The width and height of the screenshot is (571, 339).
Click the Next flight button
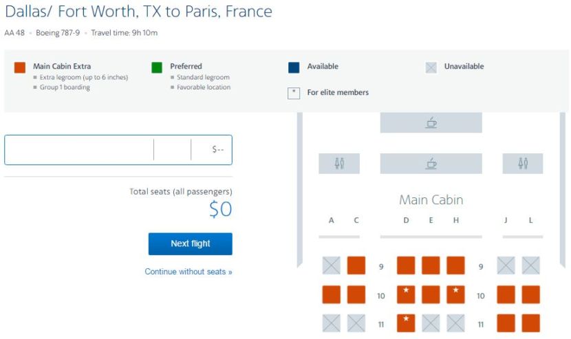pos(190,243)
